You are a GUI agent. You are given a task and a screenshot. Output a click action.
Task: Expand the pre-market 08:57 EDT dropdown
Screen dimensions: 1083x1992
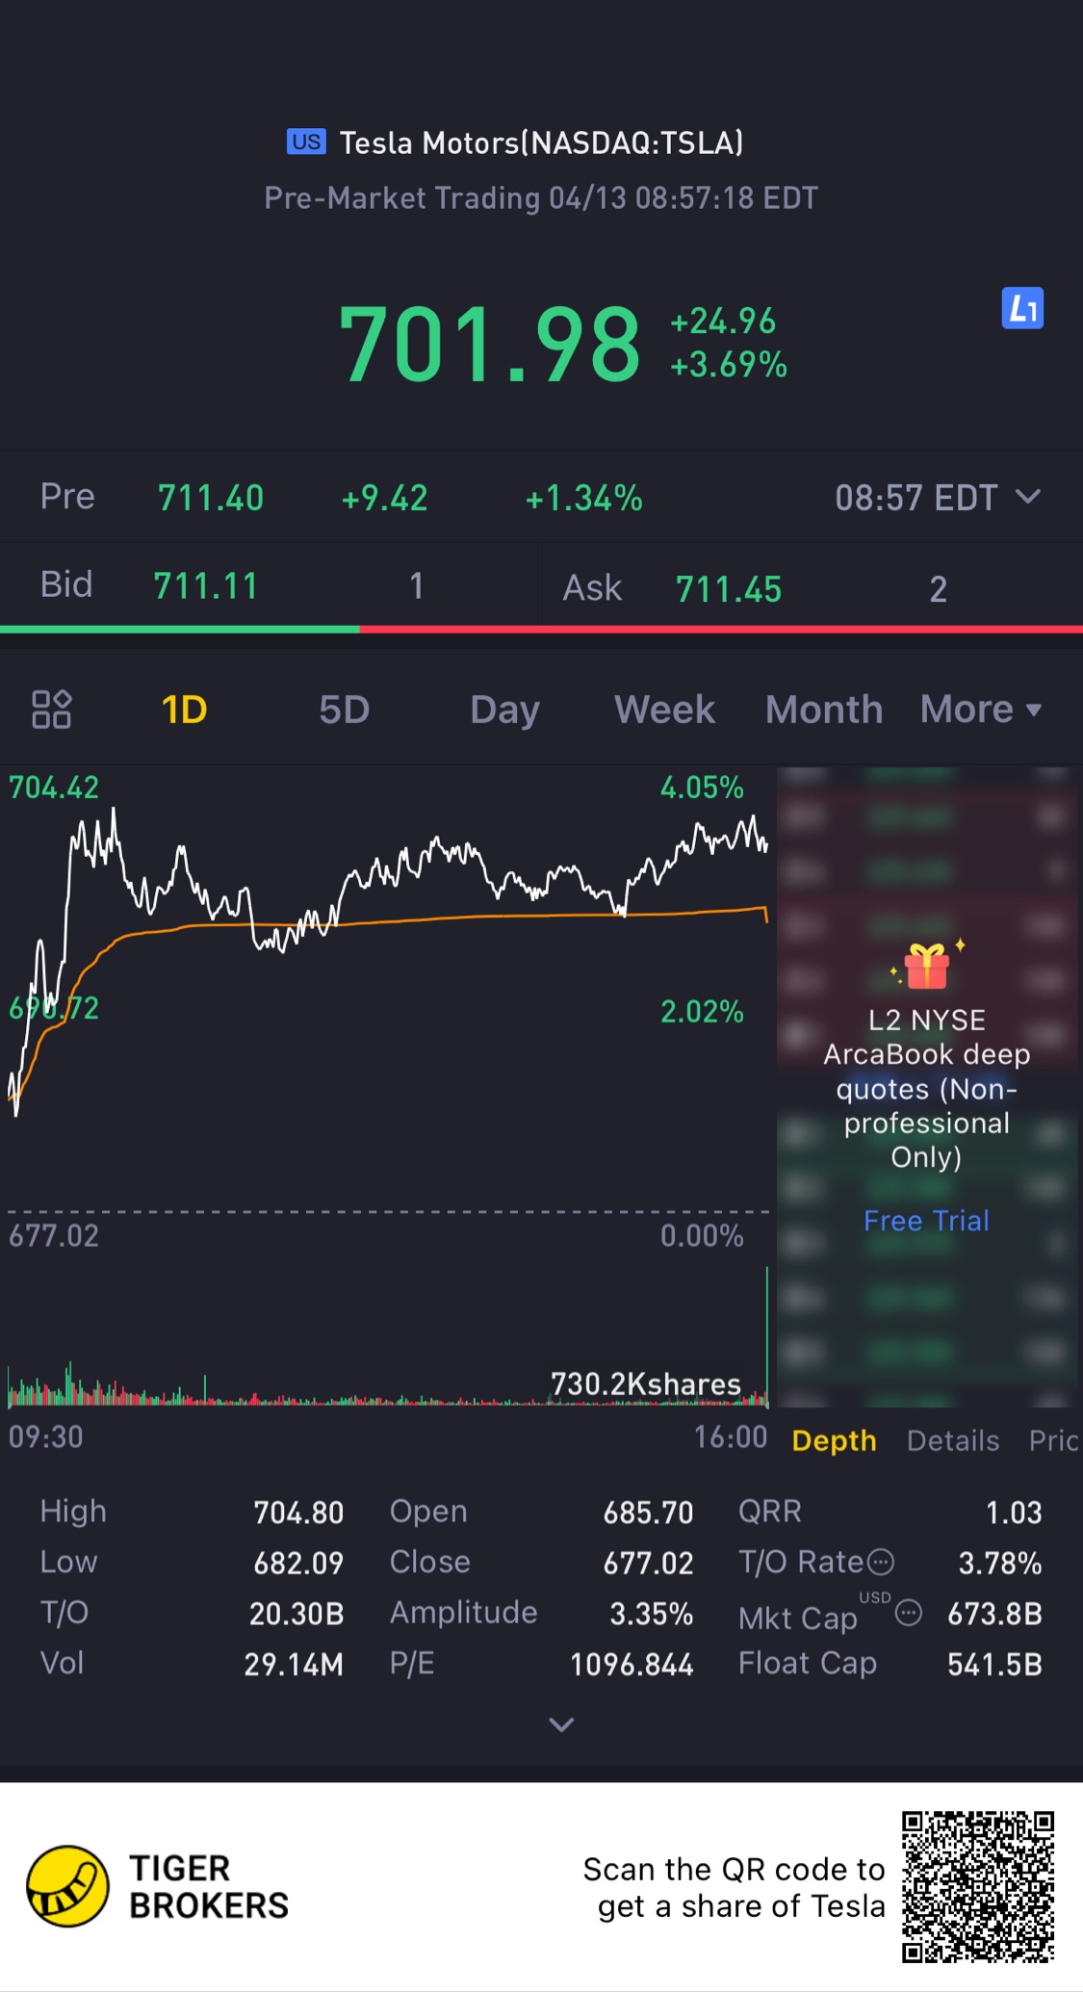click(x=1028, y=497)
